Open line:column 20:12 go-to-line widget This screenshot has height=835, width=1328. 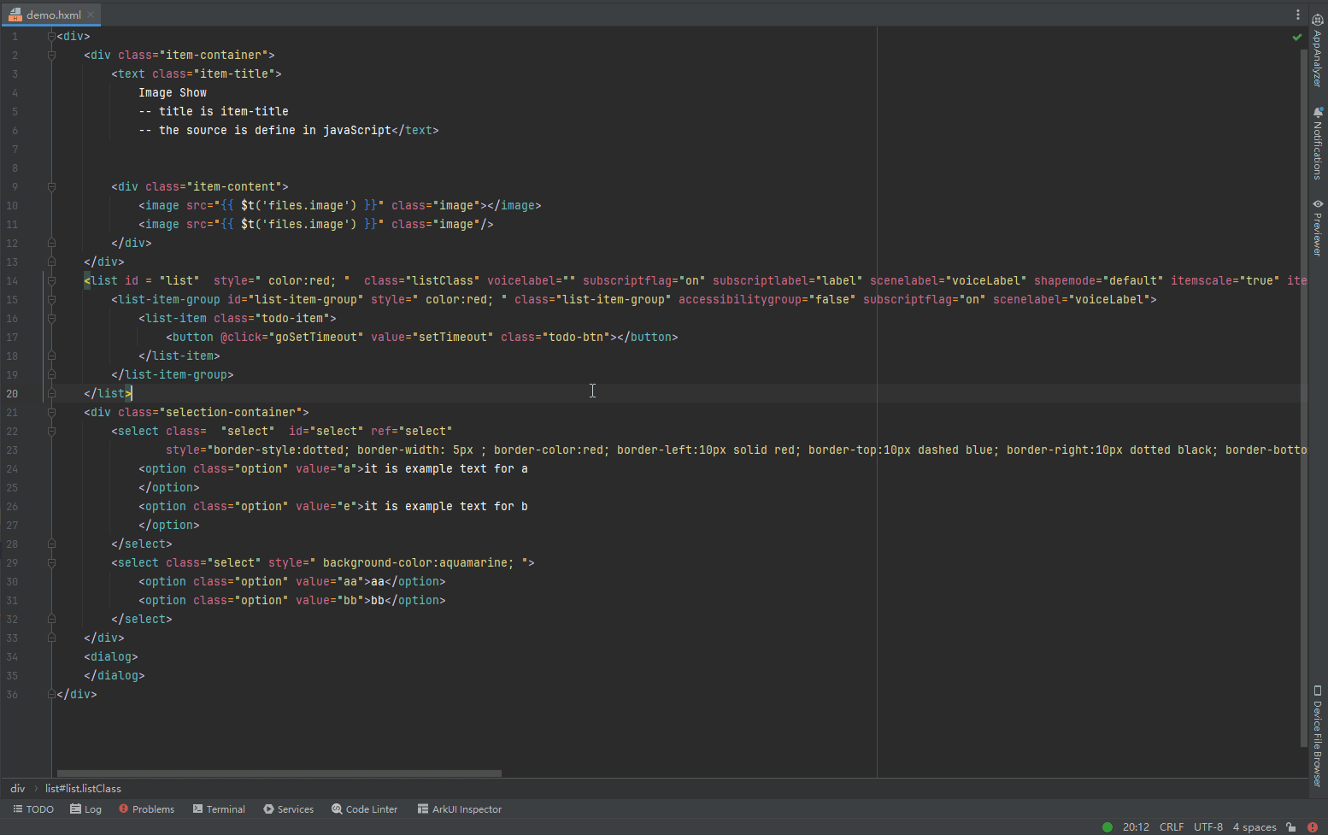1136,826
